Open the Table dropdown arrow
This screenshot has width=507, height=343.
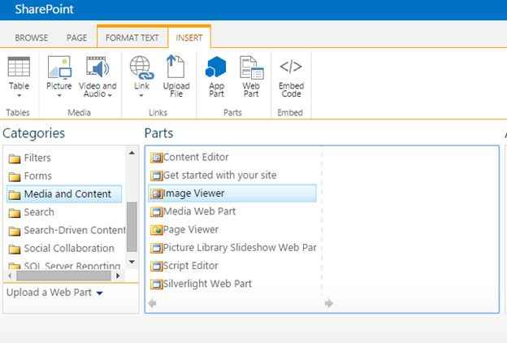[19, 95]
